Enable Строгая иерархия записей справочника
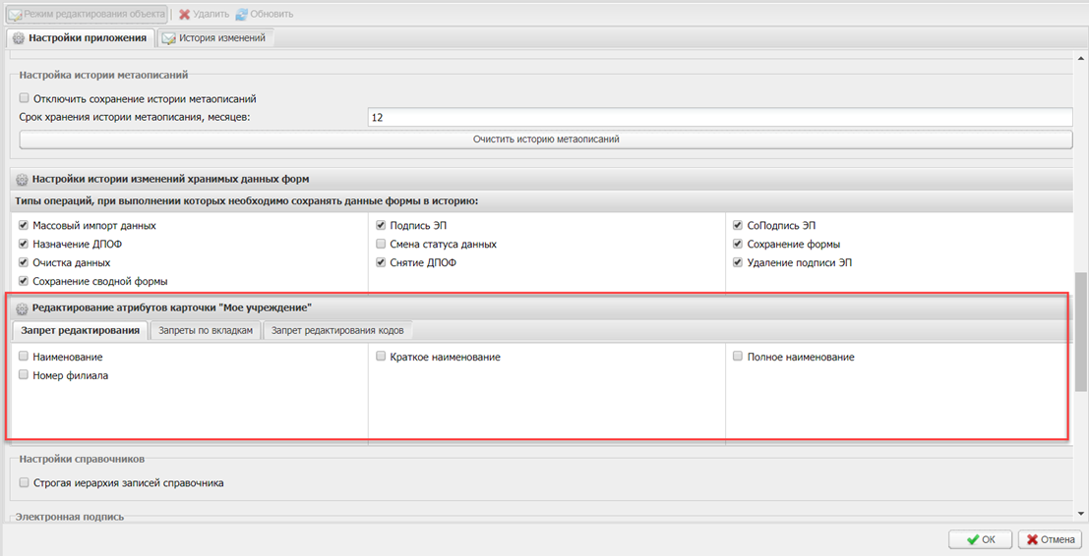The height and width of the screenshot is (556, 1089). [25, 483]
